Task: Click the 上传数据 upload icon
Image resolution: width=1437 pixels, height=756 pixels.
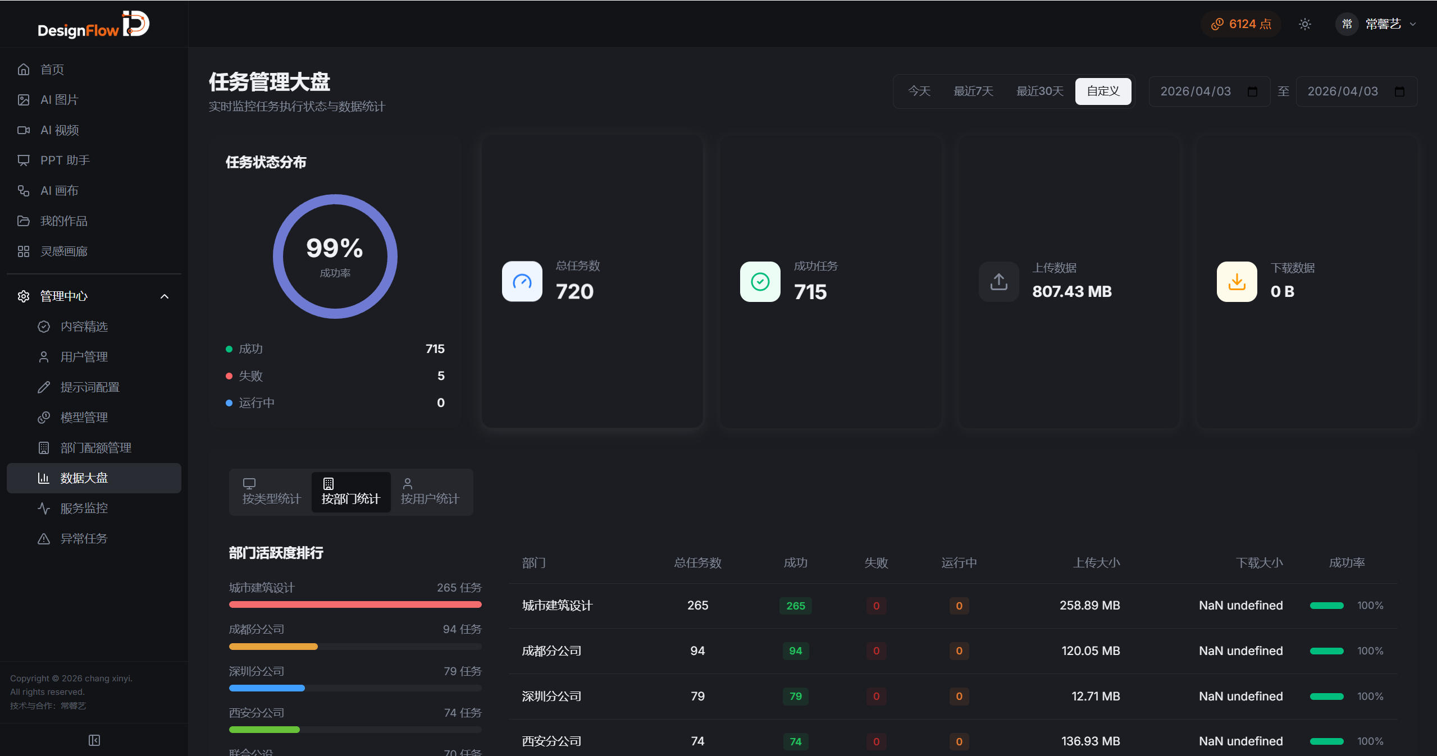Action: click(x=998, y=281)
